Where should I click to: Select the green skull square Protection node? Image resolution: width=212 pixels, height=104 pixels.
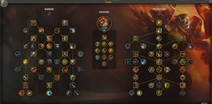coord(135,39)
